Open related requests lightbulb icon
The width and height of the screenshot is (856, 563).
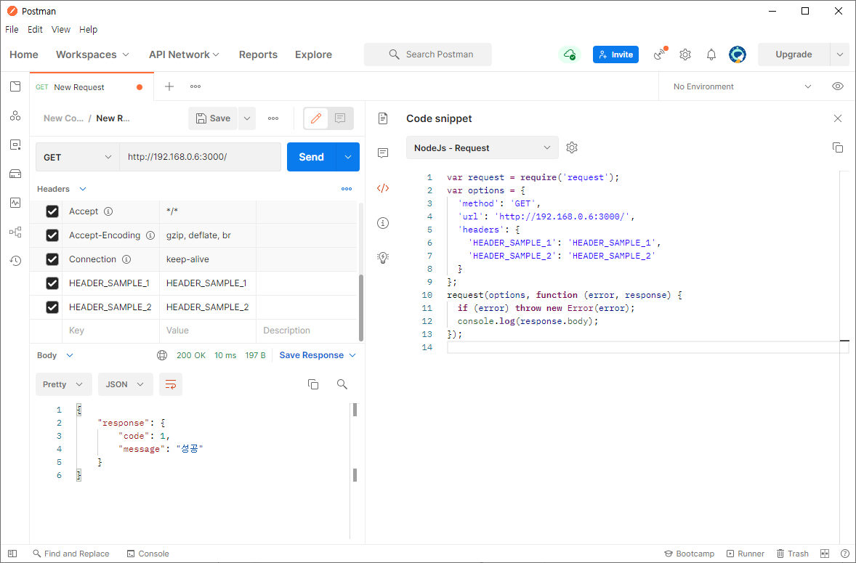tap(383, 257)
